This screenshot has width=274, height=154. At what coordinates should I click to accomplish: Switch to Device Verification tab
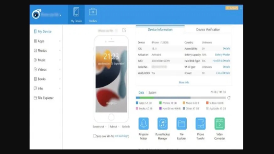point(208,29)
